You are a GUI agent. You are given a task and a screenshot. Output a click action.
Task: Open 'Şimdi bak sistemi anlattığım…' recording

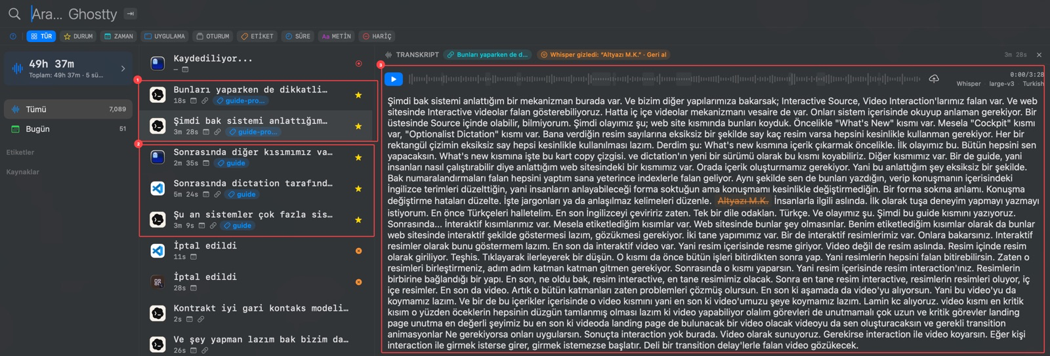pos(257,126)
